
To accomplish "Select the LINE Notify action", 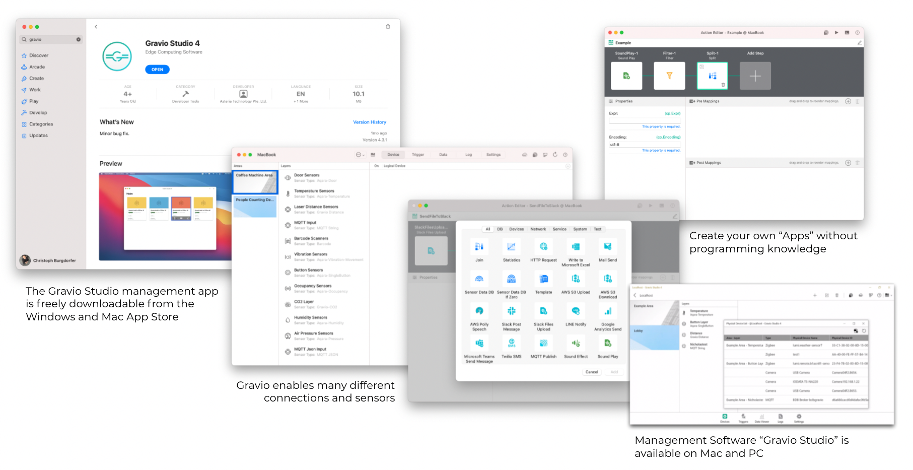I will (576, 311).
